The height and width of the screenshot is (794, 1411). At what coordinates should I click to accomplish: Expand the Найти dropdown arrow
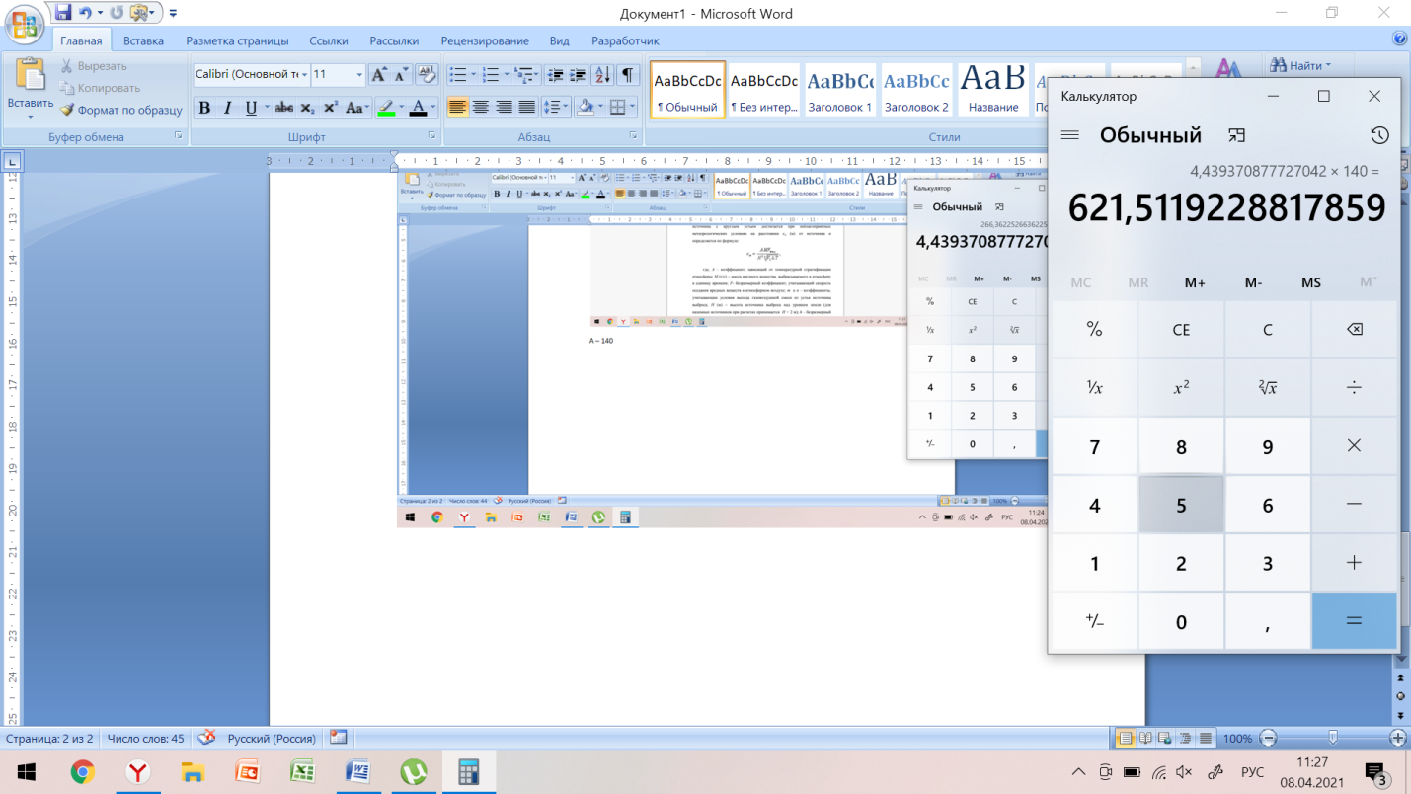1328,66
